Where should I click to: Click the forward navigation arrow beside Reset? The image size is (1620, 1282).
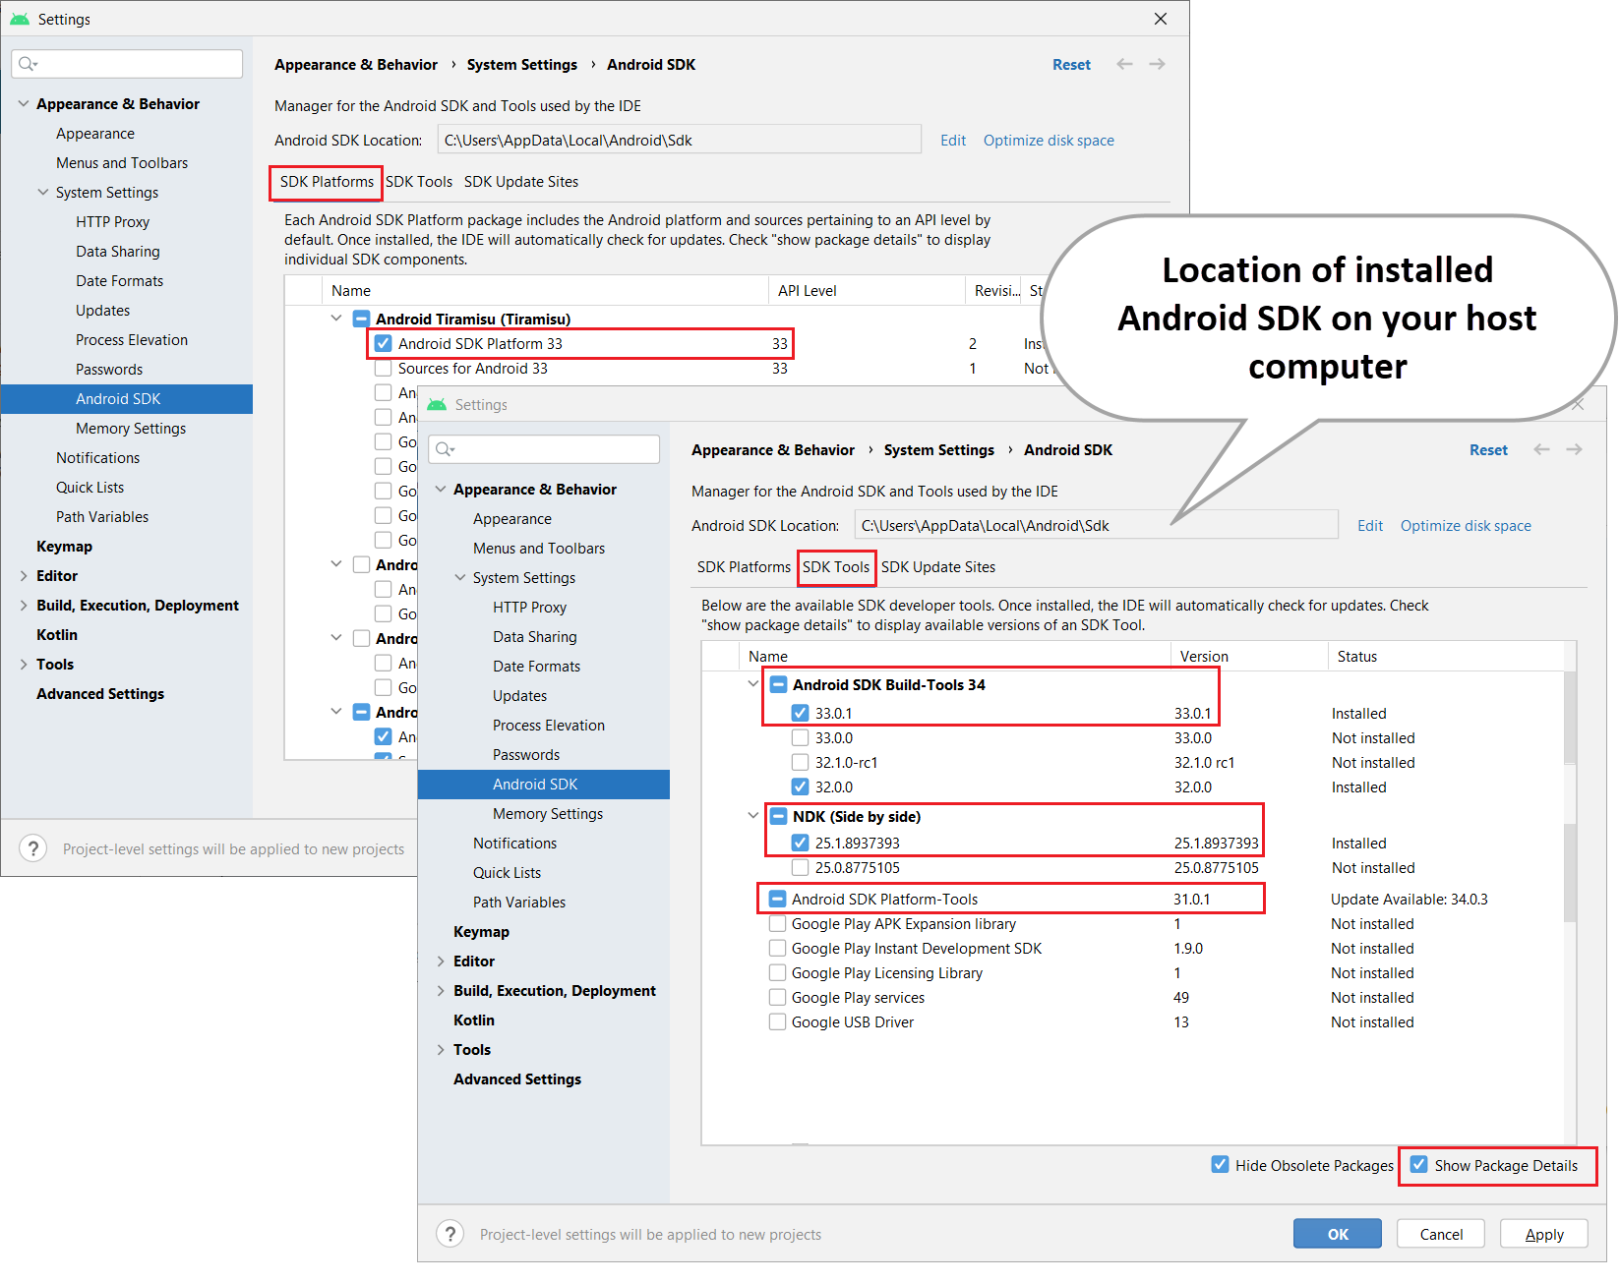pos(1574,449)
